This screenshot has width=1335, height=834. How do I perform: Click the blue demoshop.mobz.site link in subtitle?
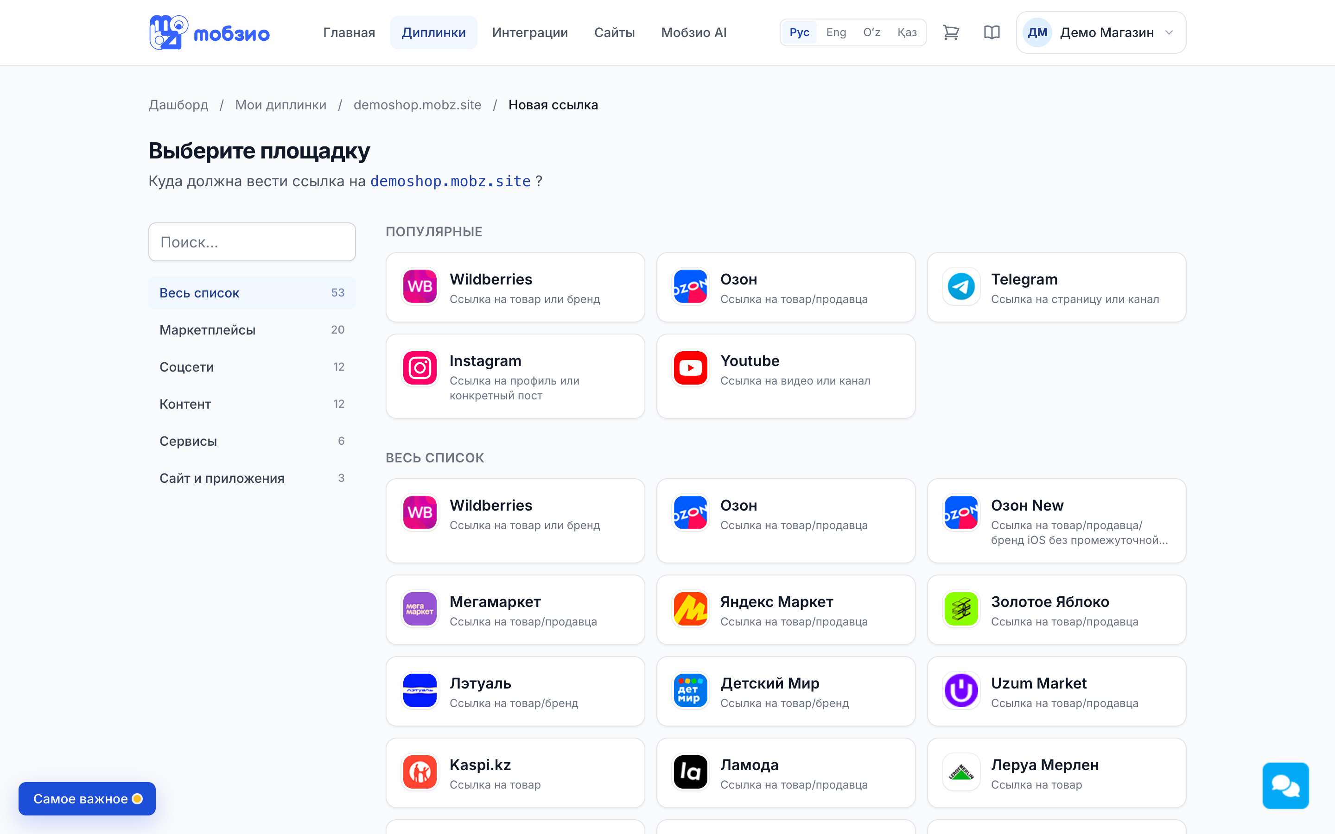(x=450, y=182)
